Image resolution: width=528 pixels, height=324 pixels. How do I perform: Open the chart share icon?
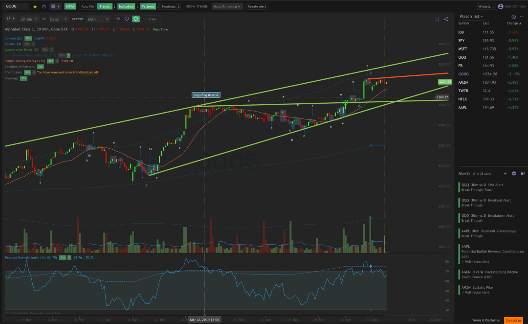pos(445,19)
